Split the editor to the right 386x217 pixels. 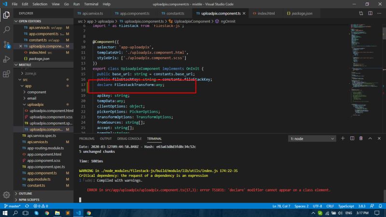point(370,14)
